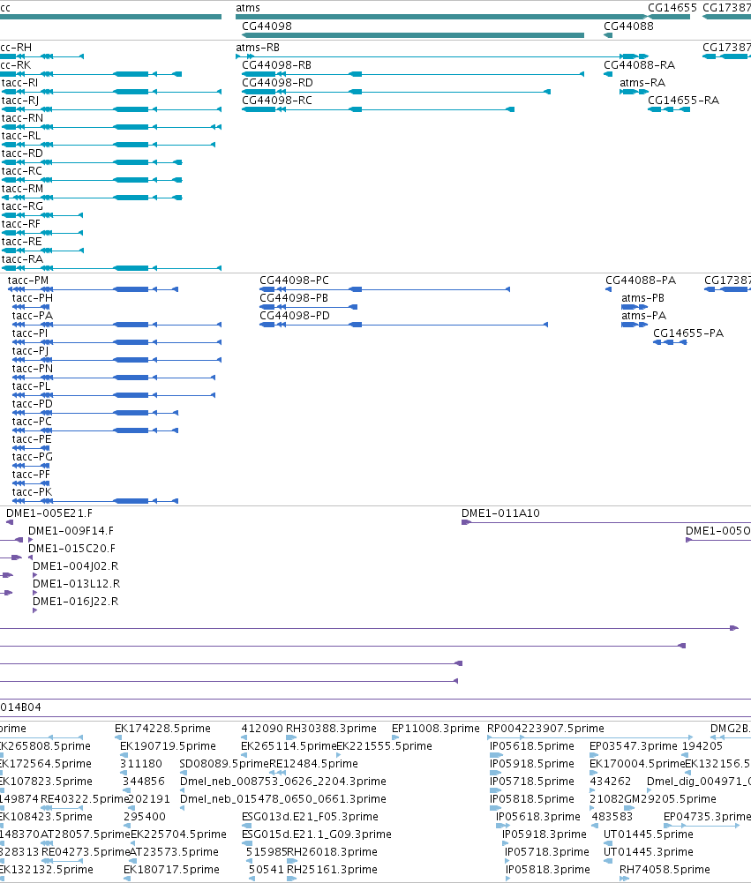This screenshot has width=751, height=883.
Task: Open the tacc-PD protein label
Action: (x=33, y=404)
